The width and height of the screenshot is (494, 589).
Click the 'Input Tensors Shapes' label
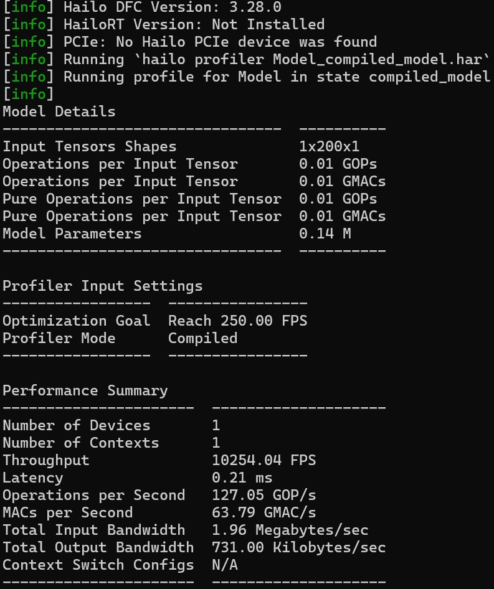click(90, 147)
